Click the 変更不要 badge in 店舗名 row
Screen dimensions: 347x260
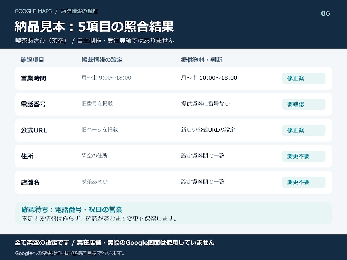coord(303,182)
